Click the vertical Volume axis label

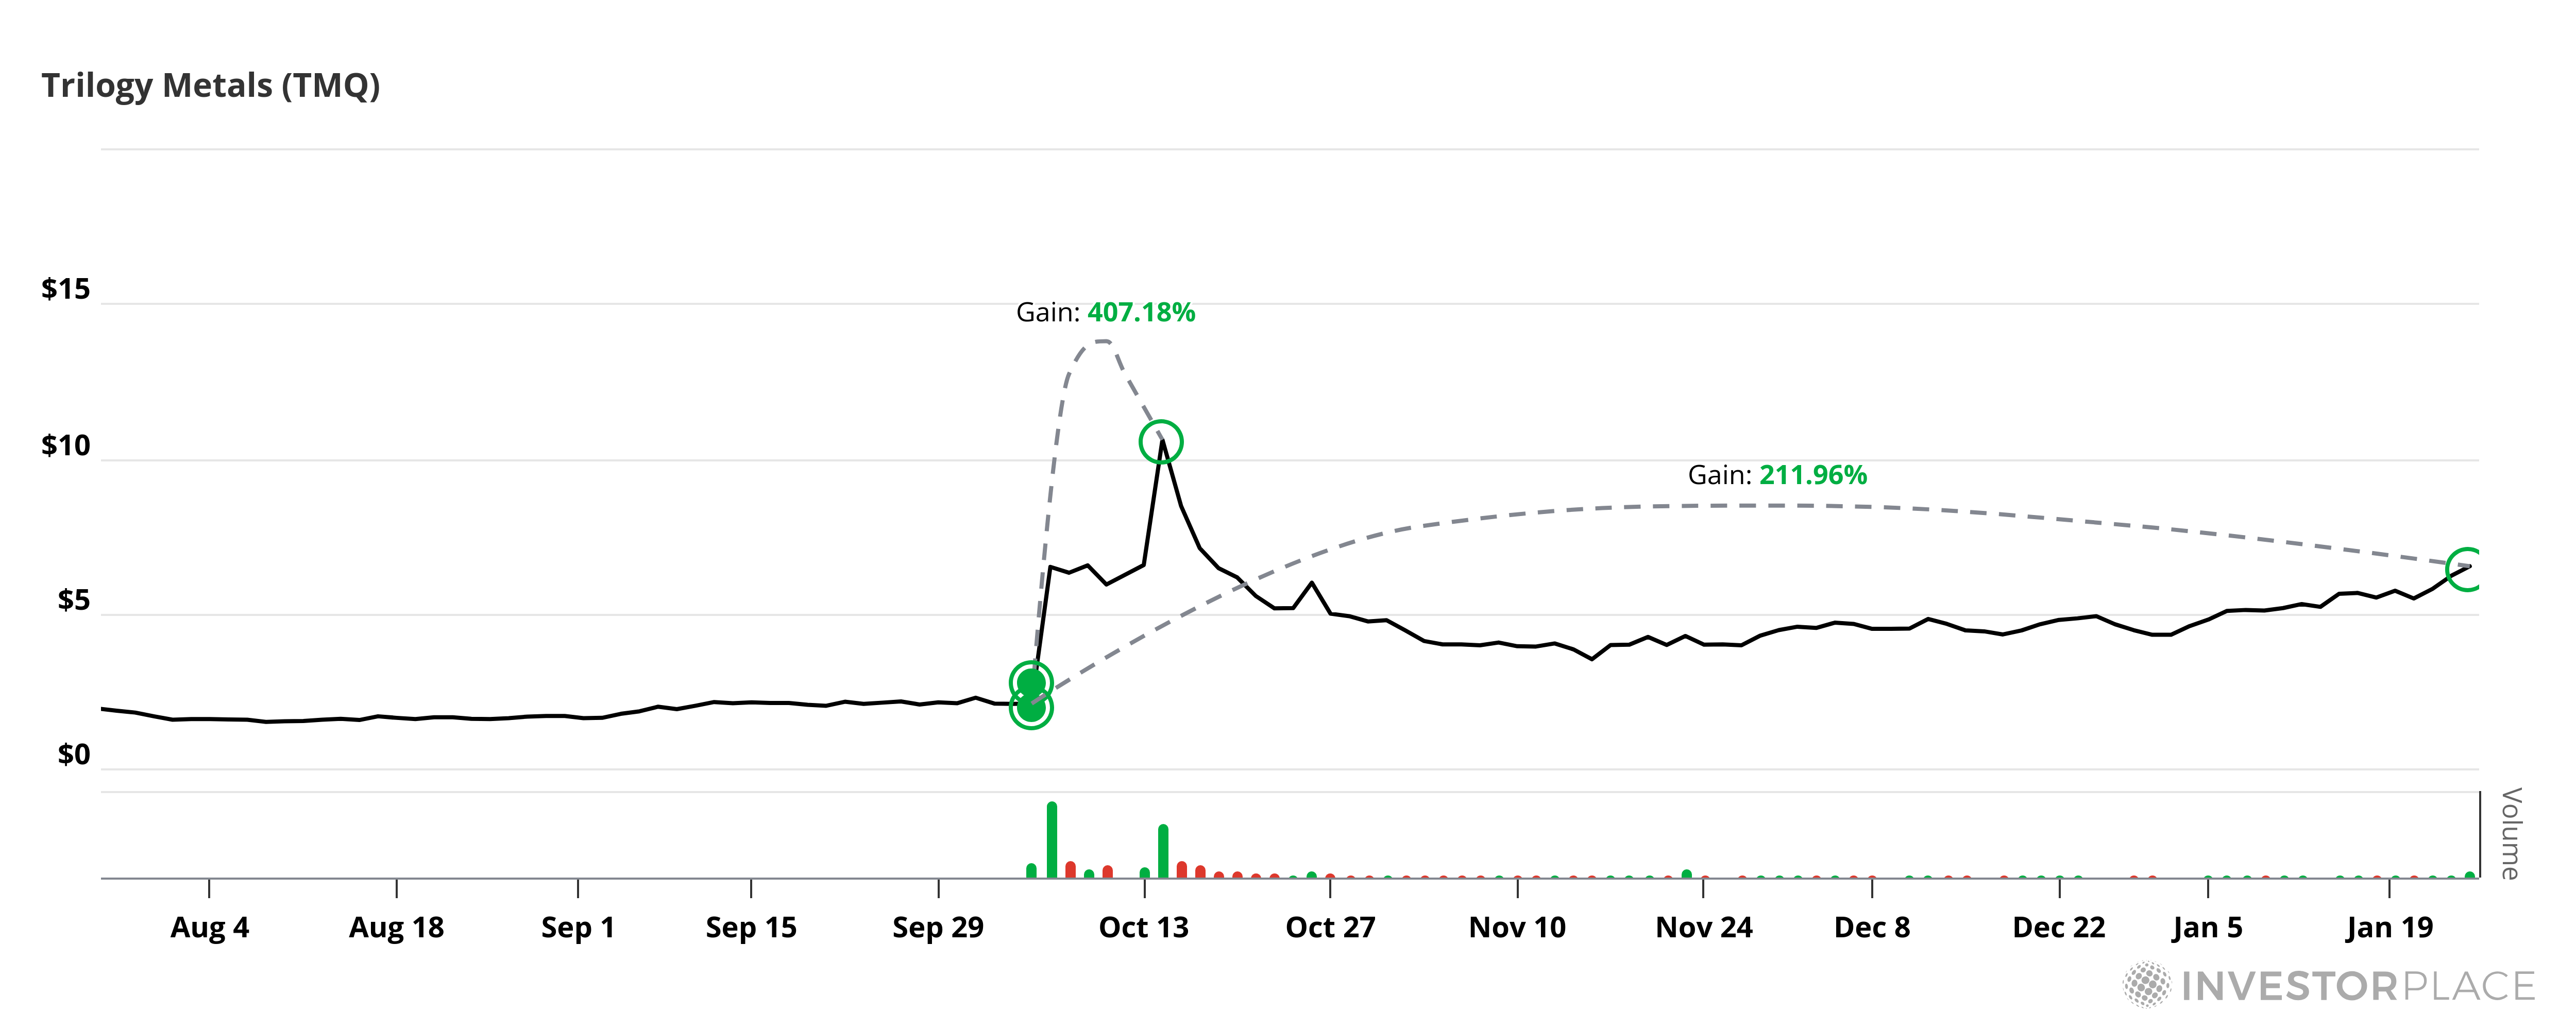tap(2510, 833)
